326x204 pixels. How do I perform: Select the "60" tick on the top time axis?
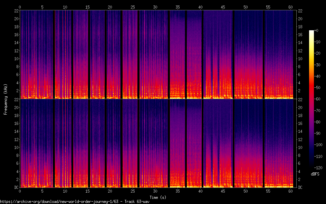pos(291,7)
